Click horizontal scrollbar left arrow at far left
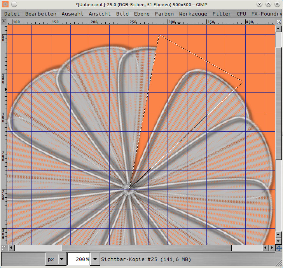 pos(11,247)
